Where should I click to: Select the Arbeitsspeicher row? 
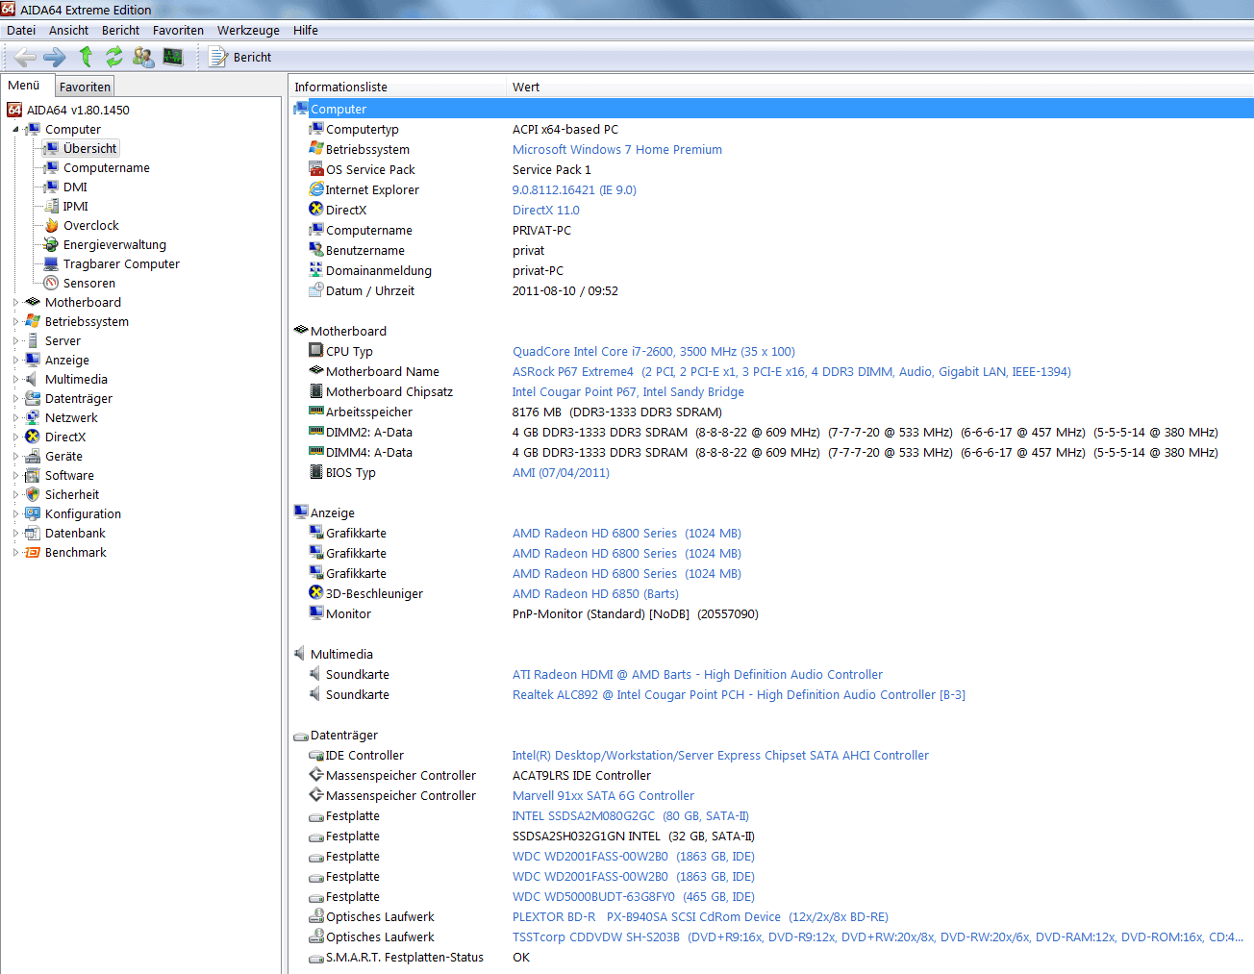point(772,412)
